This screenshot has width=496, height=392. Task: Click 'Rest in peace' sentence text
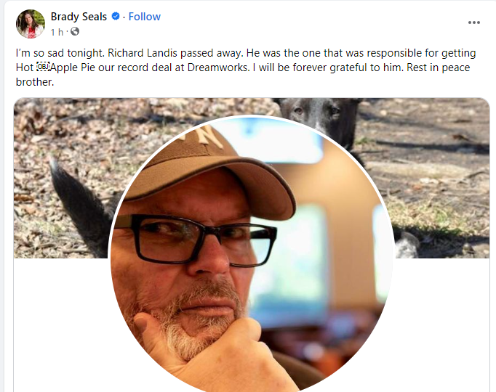pos(438,68)
